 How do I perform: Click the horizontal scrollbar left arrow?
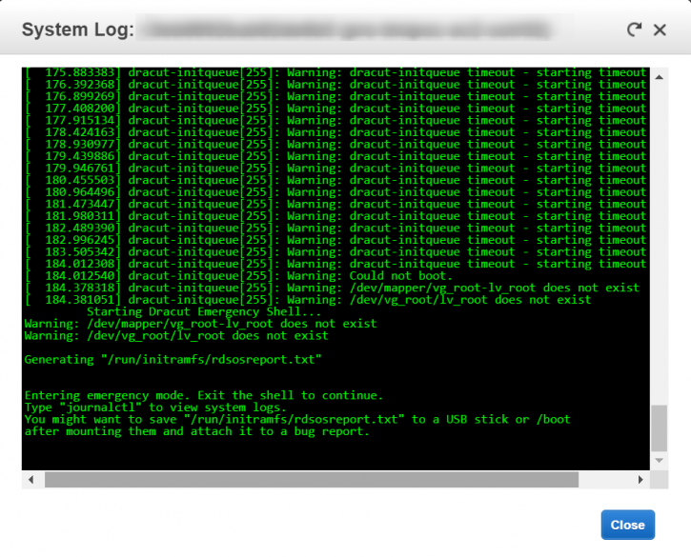pyautogui.click(x=30, y=480)
